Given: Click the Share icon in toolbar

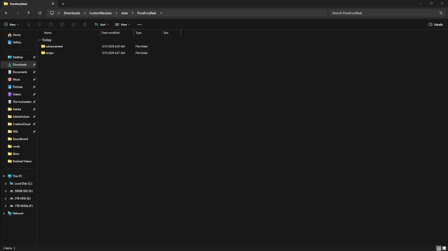Looking at the screenshot, I should (73, 24).
